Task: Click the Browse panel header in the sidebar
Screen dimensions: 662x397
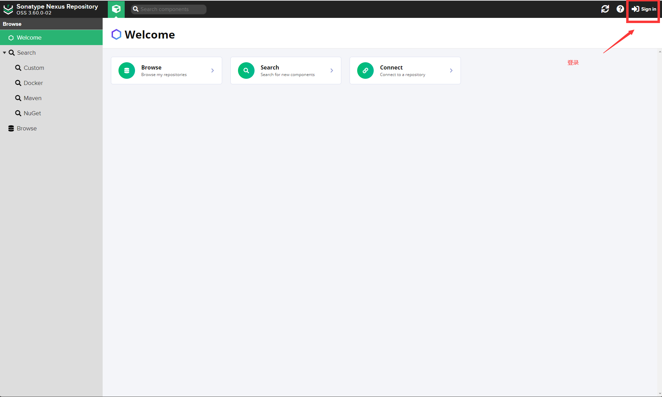Action: point(51,24)
